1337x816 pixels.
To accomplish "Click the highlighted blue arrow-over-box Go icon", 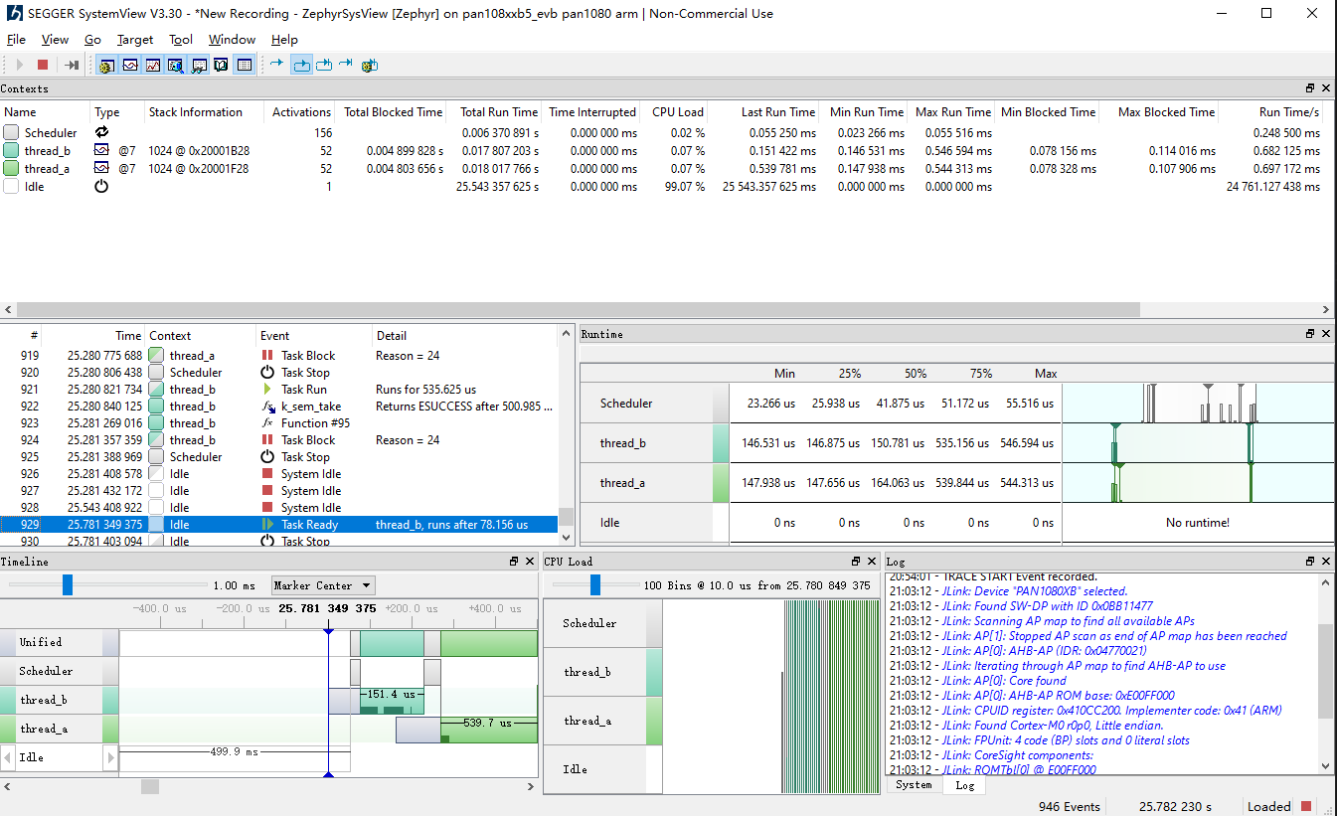I will (x=301, y=65).
